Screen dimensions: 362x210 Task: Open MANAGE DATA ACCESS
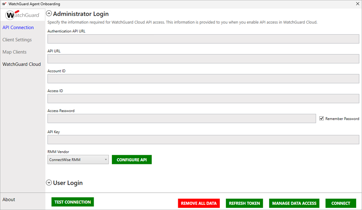[294, 203]
